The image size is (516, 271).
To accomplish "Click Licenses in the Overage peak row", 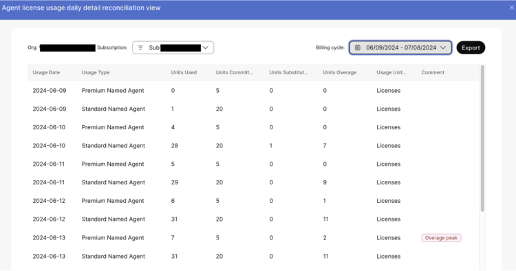I will [x=388, y=238].
